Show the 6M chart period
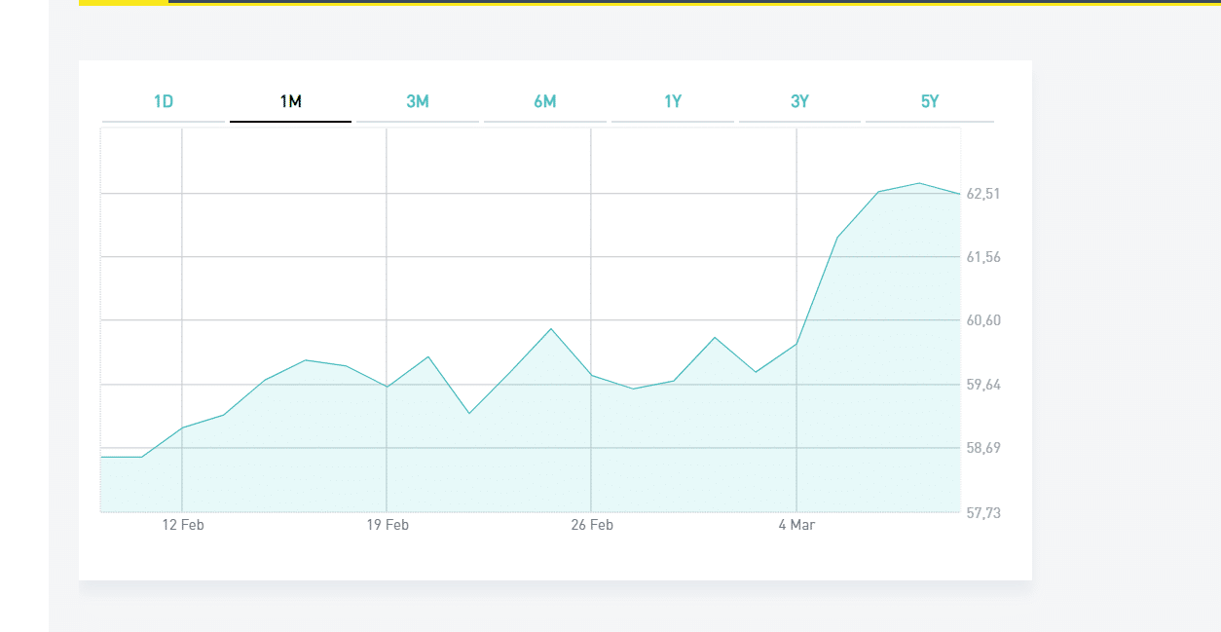The image size is (1221, 632). click(545, 101)
